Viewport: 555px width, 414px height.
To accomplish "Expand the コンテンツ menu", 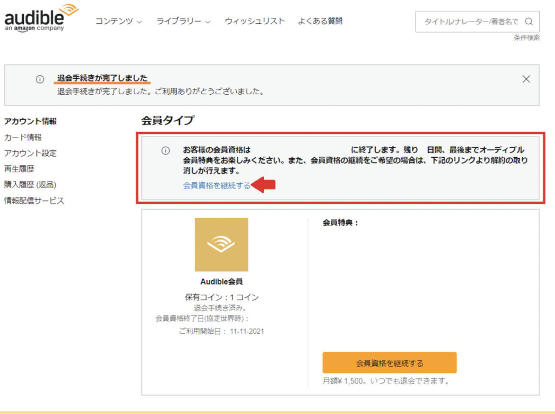I will pos(119,21).
